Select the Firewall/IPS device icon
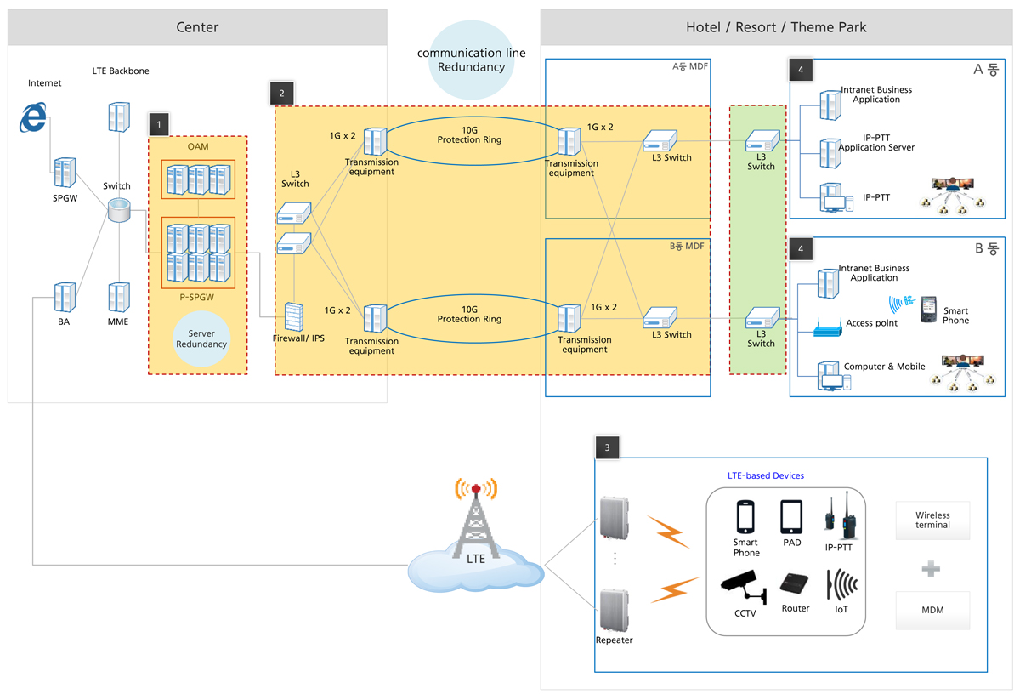Image resolution: width=1020 pixels, height=694 pixels. pyautogui.click(x=294, y=316)
